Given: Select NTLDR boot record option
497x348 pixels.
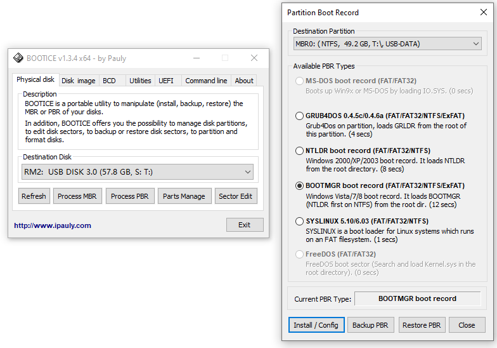Looking at the screenshot, I should [x=299, y=151].
